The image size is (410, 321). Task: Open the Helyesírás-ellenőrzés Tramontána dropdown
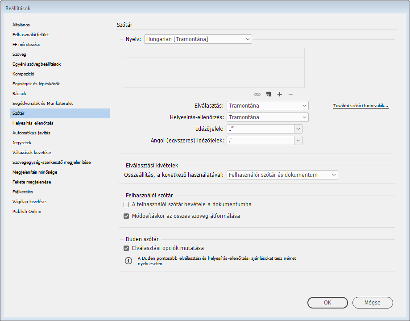267,117
